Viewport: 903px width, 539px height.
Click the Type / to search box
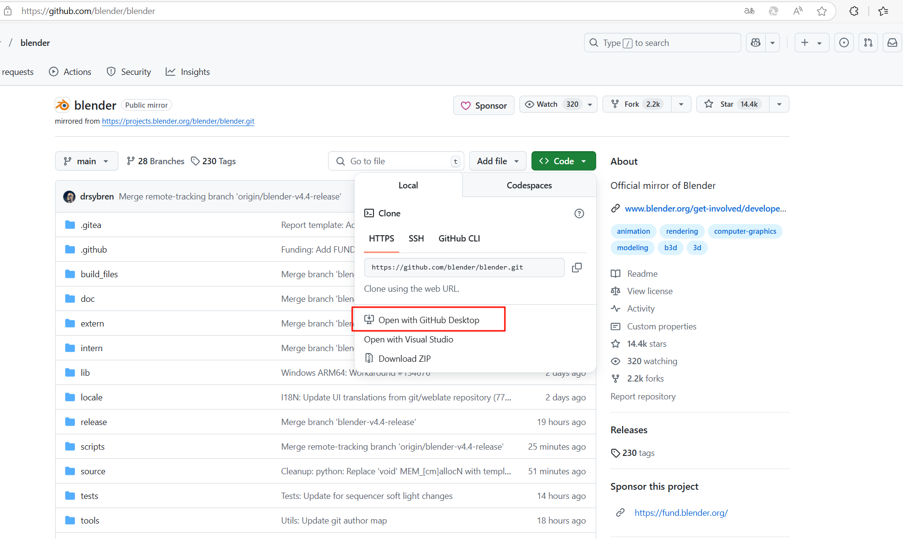tap(662, 43)
